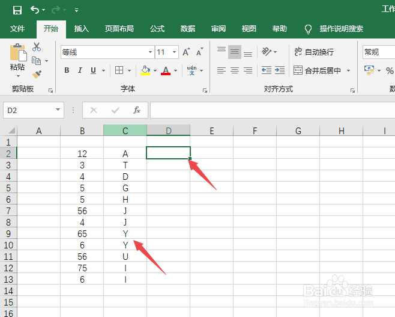Click the increase font size icon
Viewport: 395px width, 317px height.
coord(187,52)
